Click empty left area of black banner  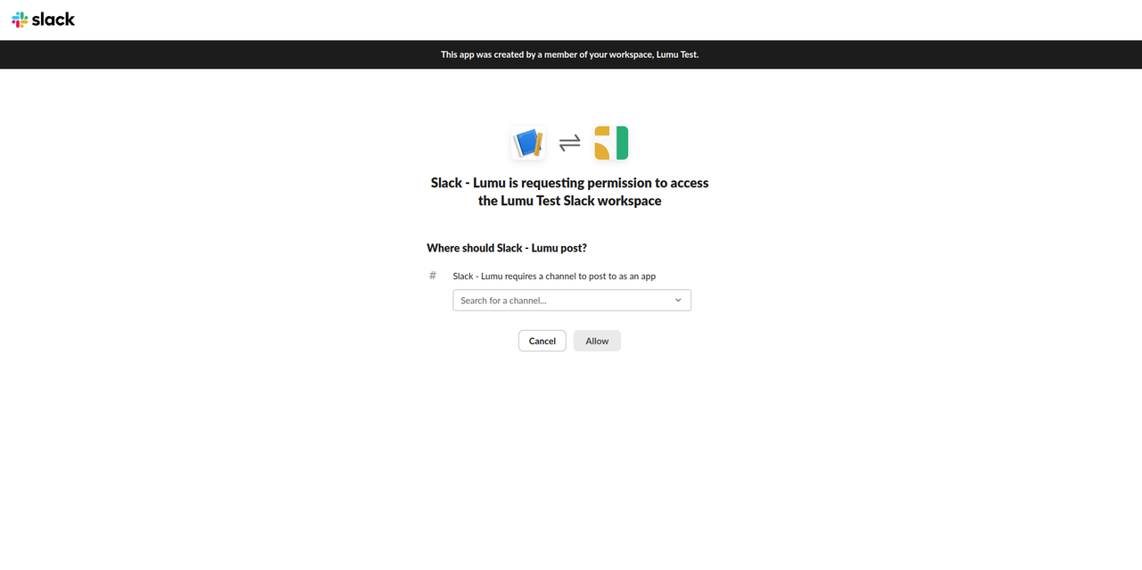(x=178, y=54)
